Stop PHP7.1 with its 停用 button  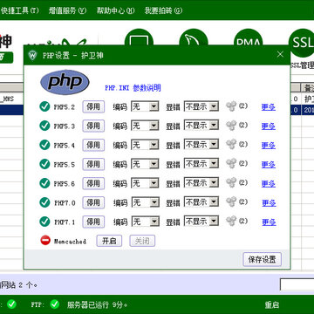[x=93, y=222]
